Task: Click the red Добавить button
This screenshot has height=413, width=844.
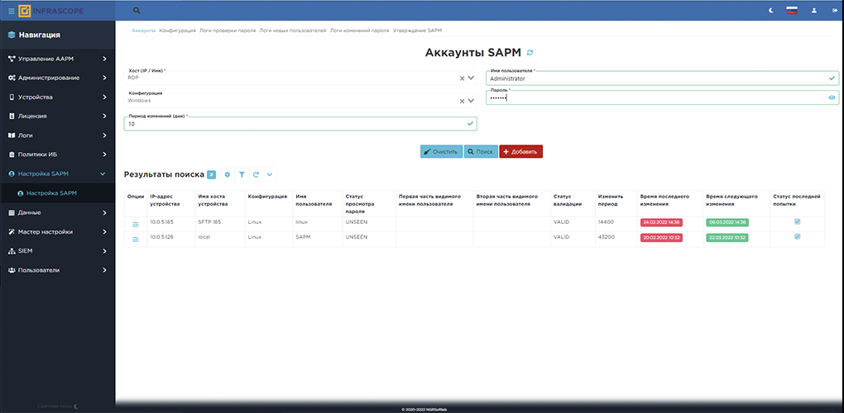Action: (520, 152)
